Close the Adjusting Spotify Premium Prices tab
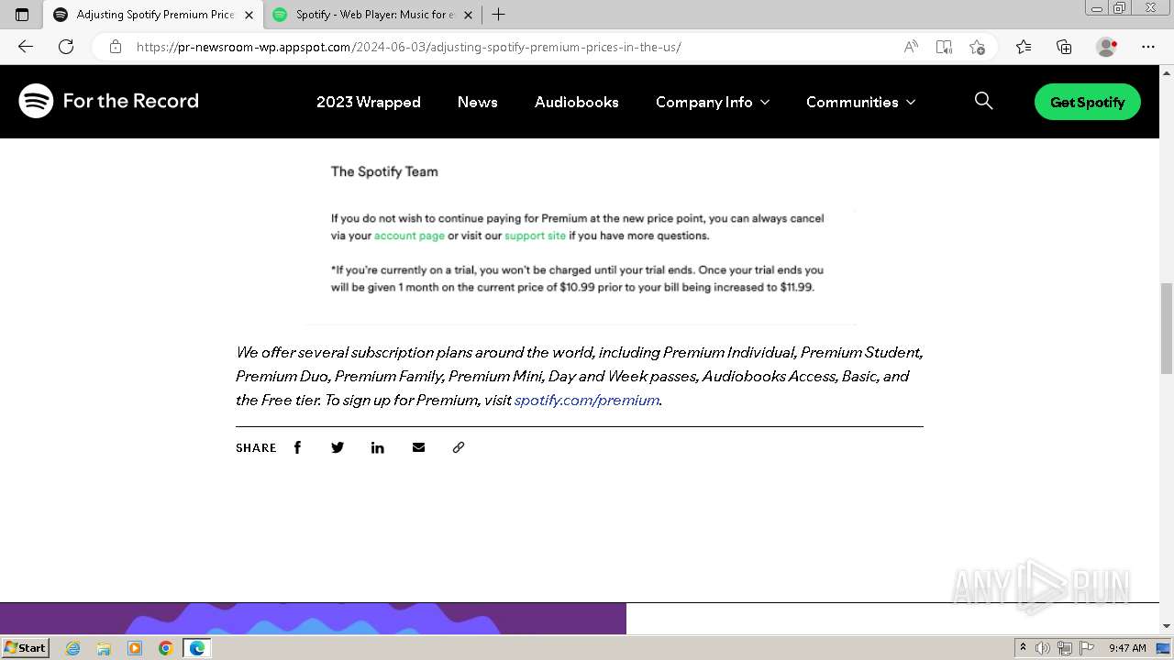Image resolution: width=1174 pixels, height=660 pixels. coord(249,15)
